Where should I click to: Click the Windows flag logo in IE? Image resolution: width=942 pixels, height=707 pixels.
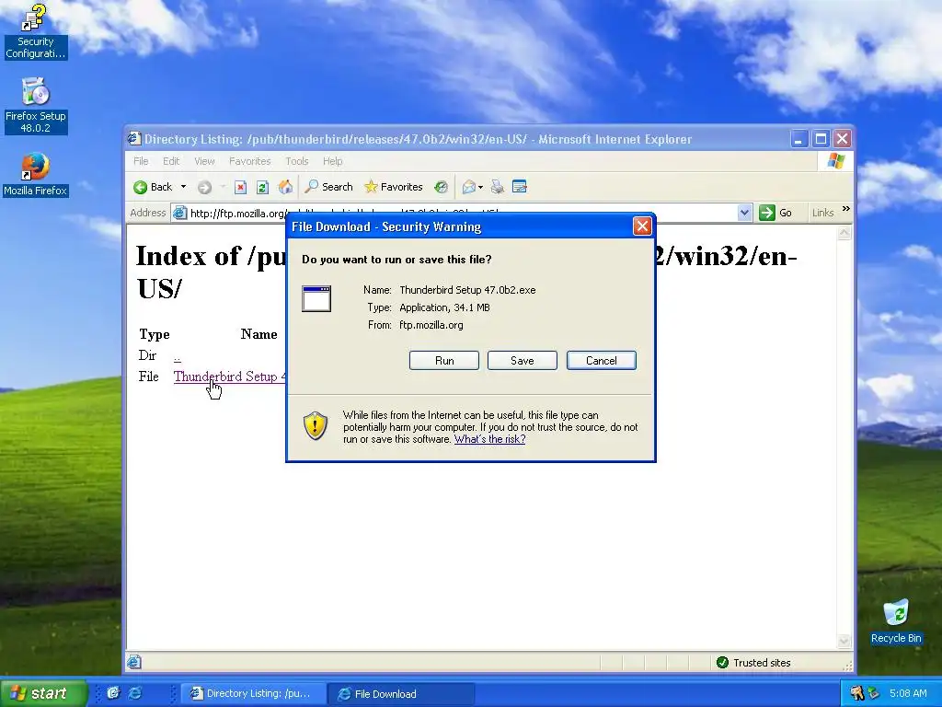point(835,161)
